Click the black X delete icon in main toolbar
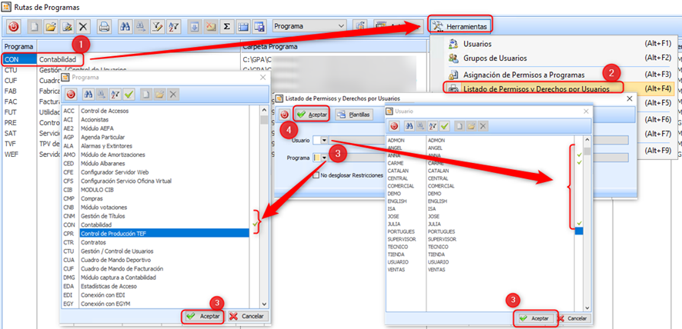The image size is (682, 329). point(83,26)
